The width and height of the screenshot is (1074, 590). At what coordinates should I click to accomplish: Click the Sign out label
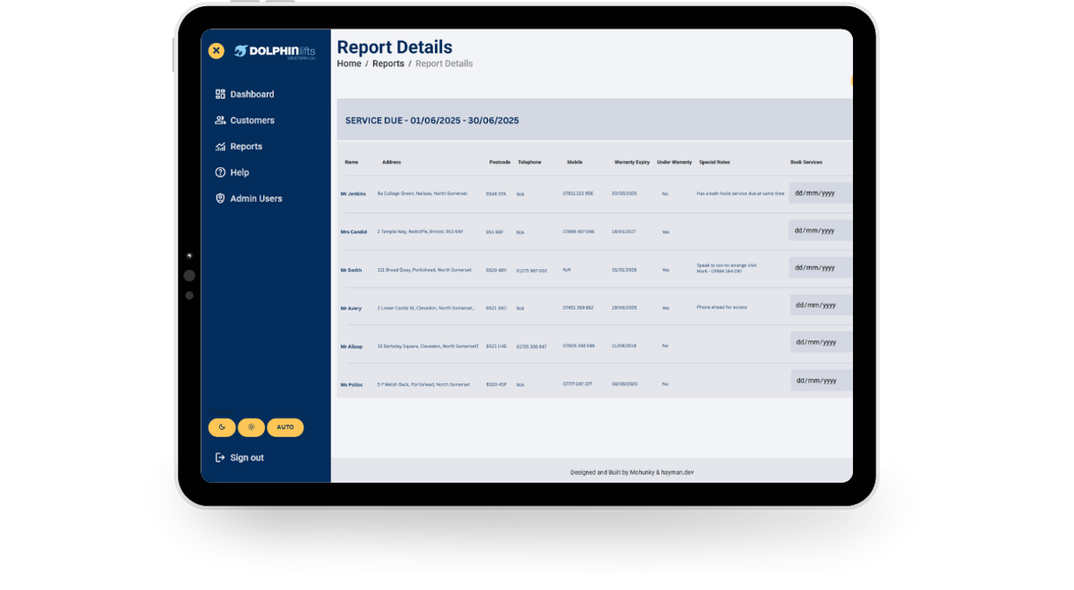coord(246,458)
